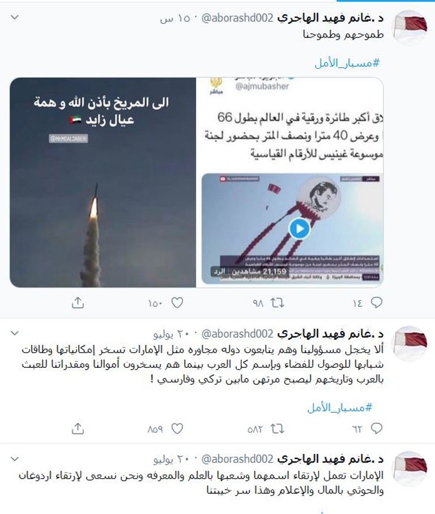Open the first tweet's chevron options menu
The height and width of the screenshot is (514, 435).
coord(15,17)
